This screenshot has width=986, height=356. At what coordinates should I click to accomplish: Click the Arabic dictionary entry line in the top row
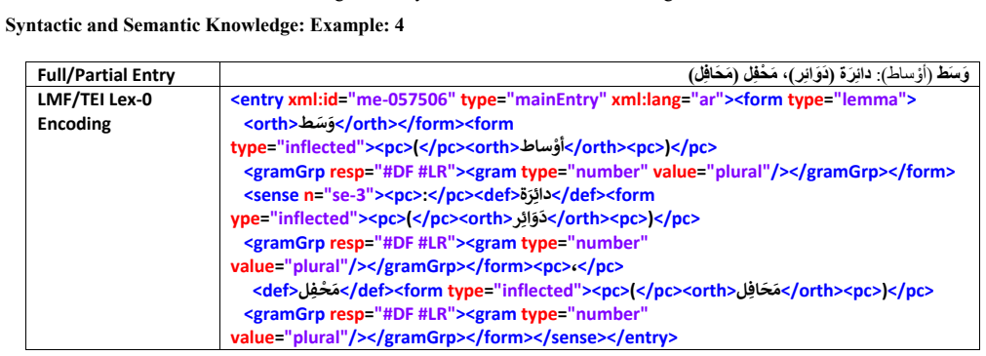pyautogui.click(x=829, y=75)
